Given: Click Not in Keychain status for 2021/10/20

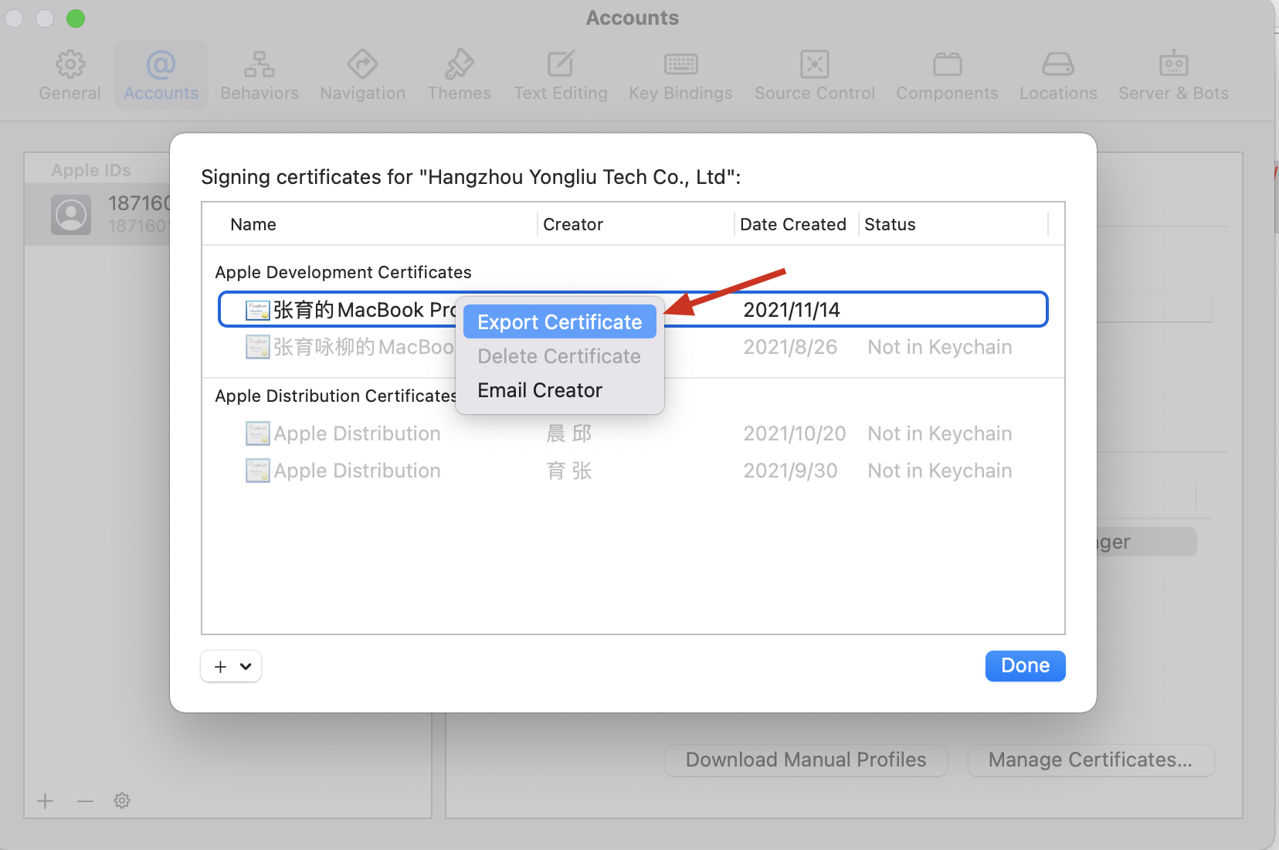Looking at the screenshot, I should pyautogui.click(x=940, y=433).
